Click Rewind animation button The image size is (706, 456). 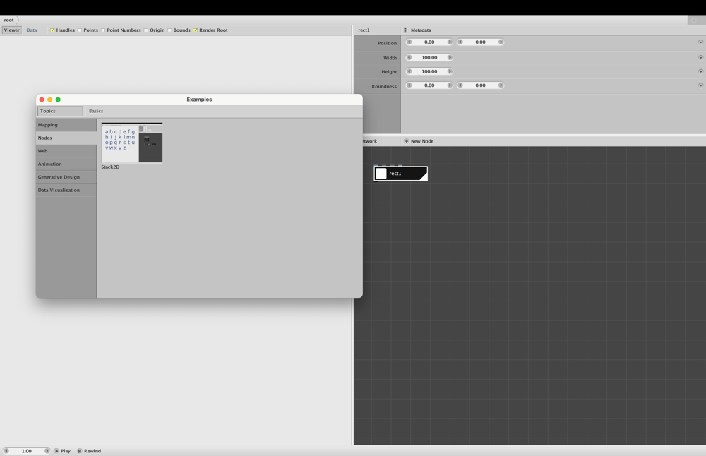pyautogui.click(x=89, y=450)
